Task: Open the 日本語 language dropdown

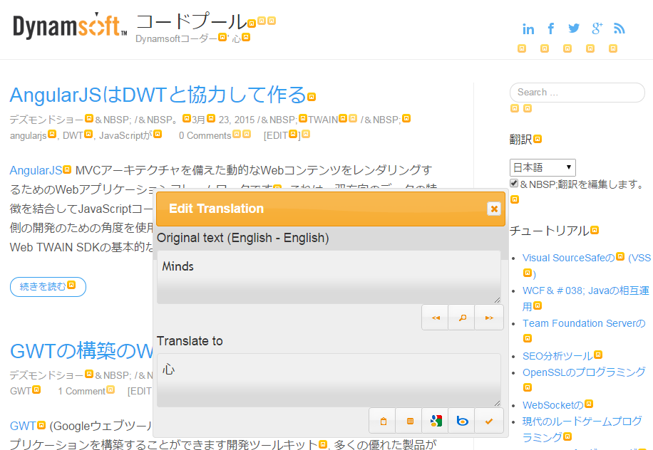Action: pos(543,167)
